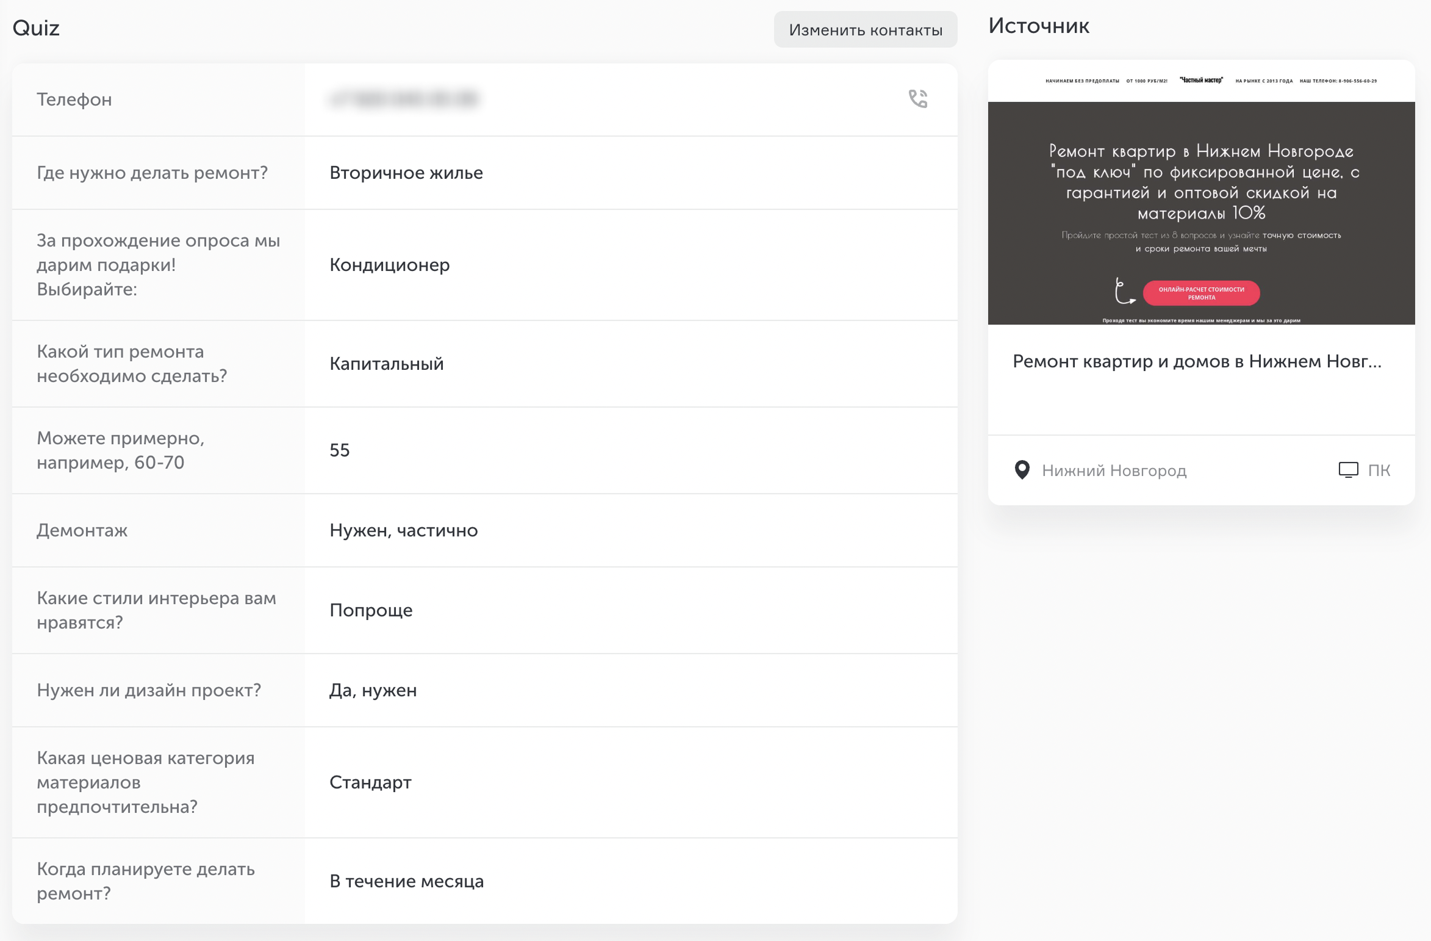Click the Нужен ли дизайн проект? question
This screenshot has width=1431, height=941.
coord(149,690)
